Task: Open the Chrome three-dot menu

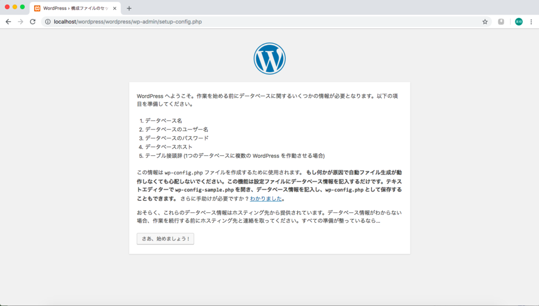Action: point(530,22)
